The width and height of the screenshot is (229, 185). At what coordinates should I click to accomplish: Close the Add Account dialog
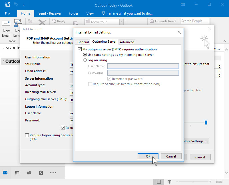[210, 29]
